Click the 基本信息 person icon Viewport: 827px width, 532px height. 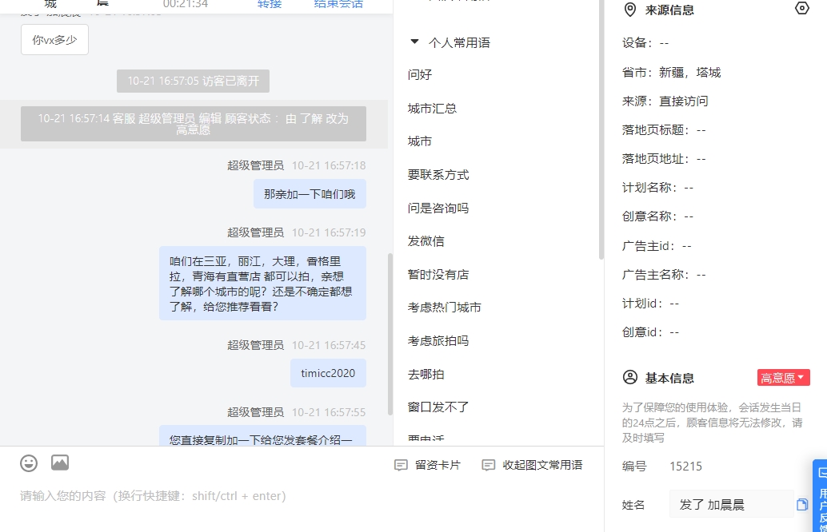click(630, 377)
